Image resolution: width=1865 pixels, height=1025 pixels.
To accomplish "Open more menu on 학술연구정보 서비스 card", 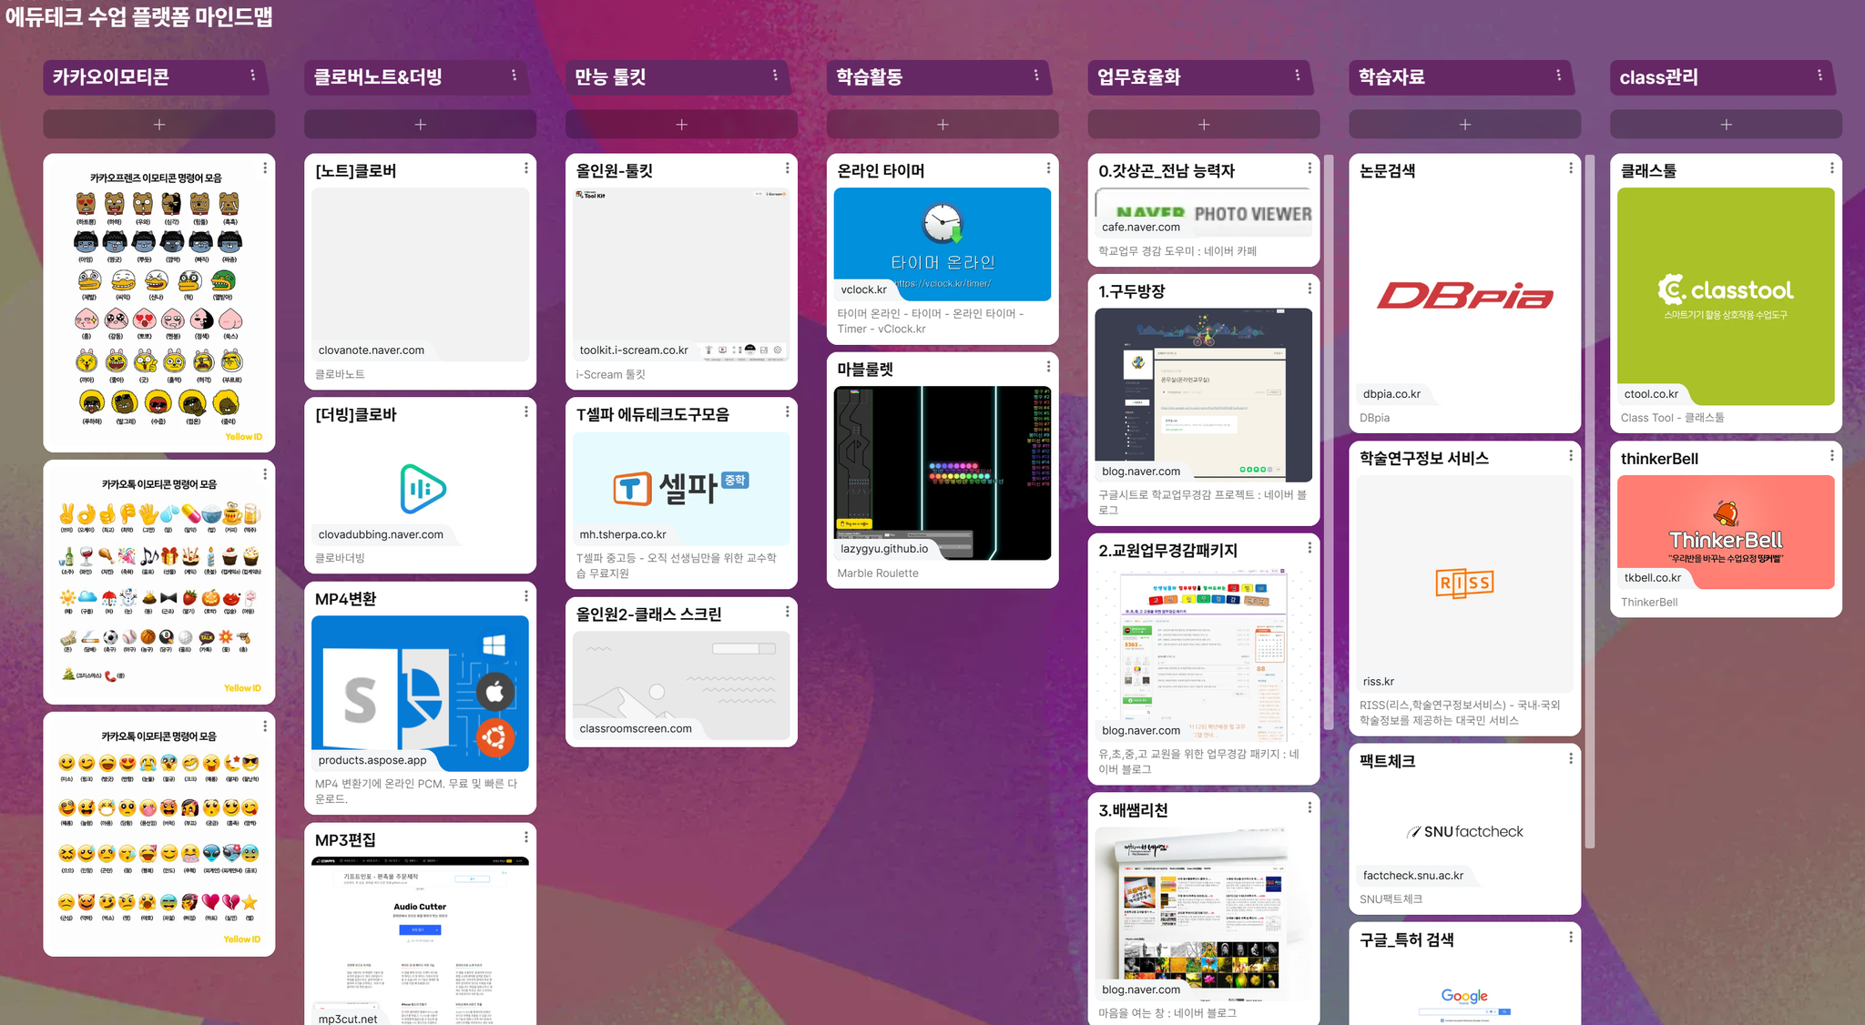I will pos(1570,455).
